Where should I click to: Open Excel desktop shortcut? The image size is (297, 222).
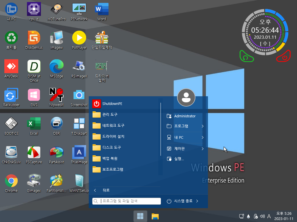click(34, 126)
